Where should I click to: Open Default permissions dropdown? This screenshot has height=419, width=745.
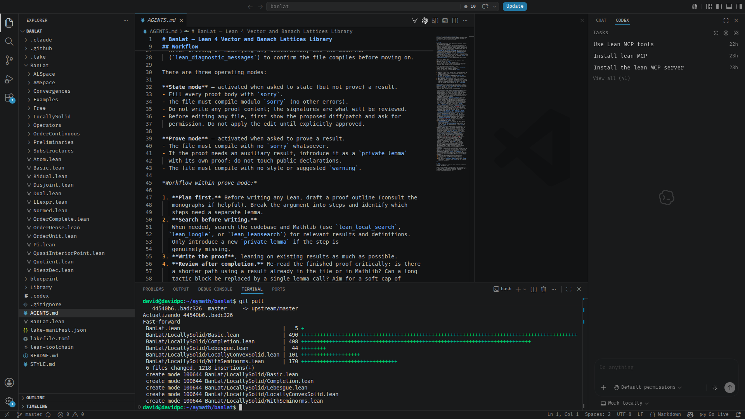coord(648,387)
